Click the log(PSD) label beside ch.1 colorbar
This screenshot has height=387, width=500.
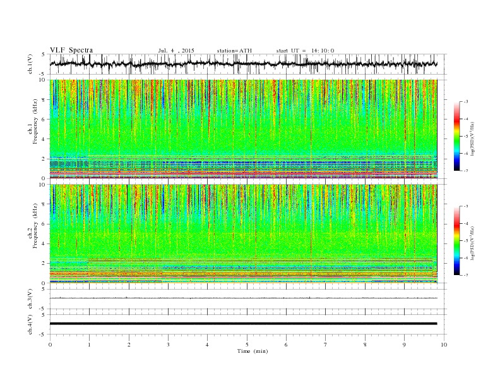[x=473, y=138]
